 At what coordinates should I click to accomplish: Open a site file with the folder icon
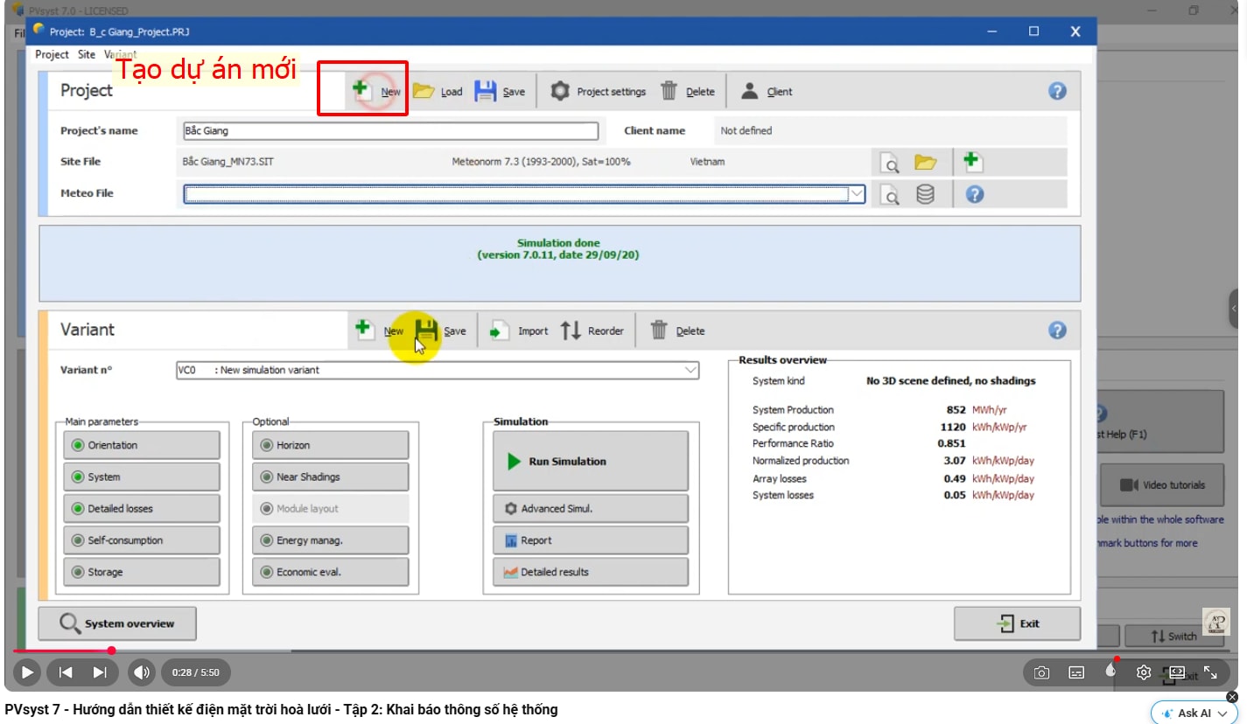[926, 162]
